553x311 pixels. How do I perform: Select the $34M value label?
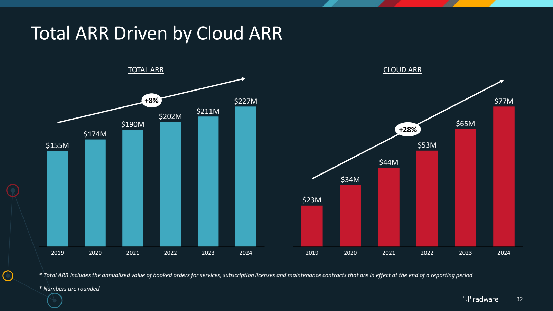350,180
